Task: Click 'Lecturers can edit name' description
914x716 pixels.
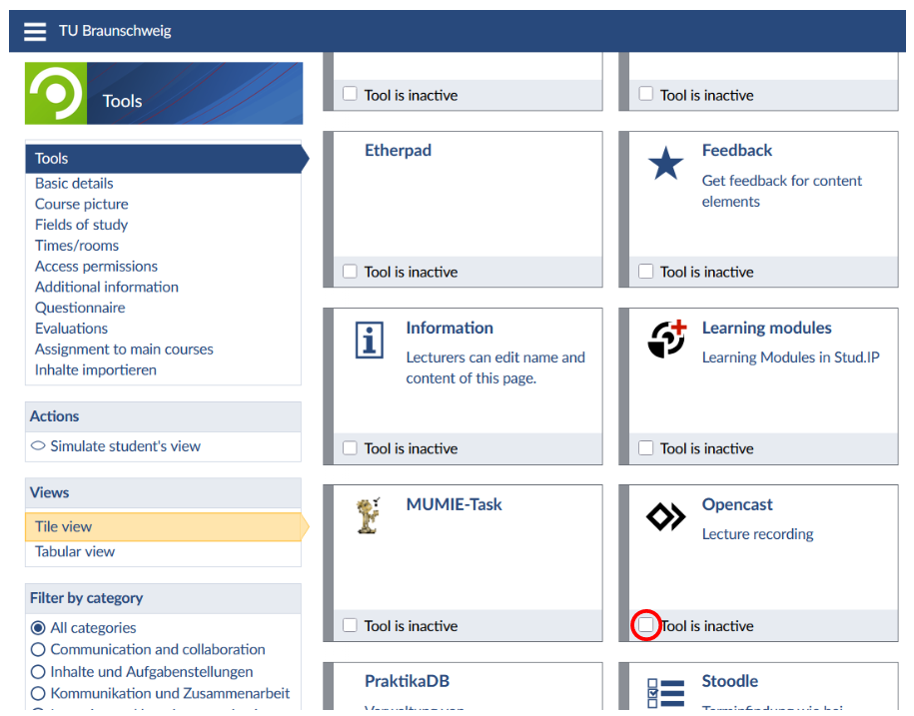Action: click(x=495, y=367)
